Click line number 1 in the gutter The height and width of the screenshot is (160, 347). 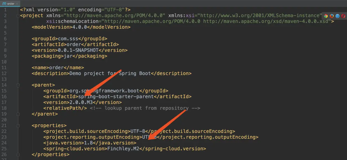(5, 10)
